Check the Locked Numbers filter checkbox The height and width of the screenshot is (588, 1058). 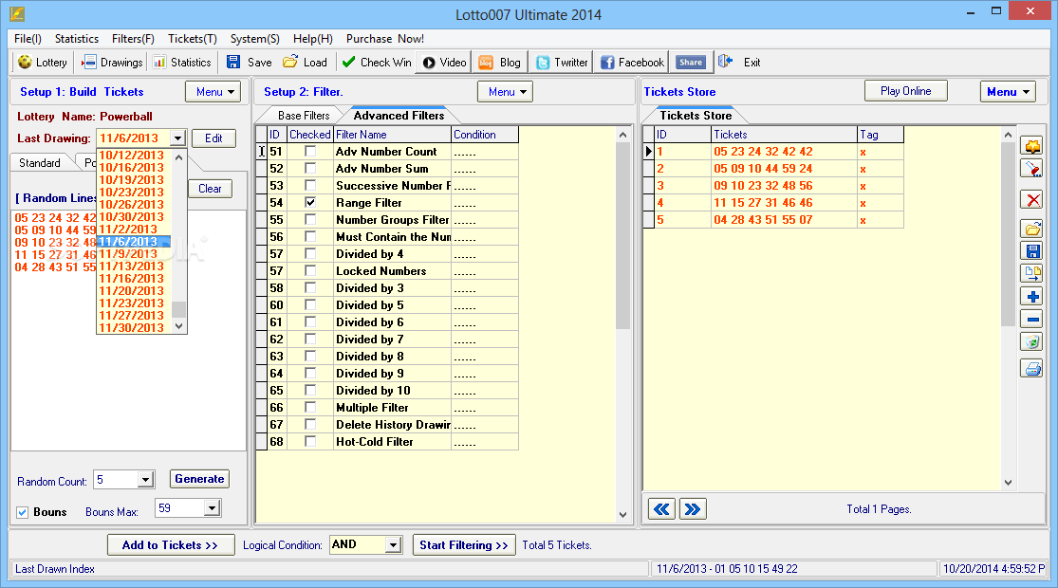click(x=310, y=270)
